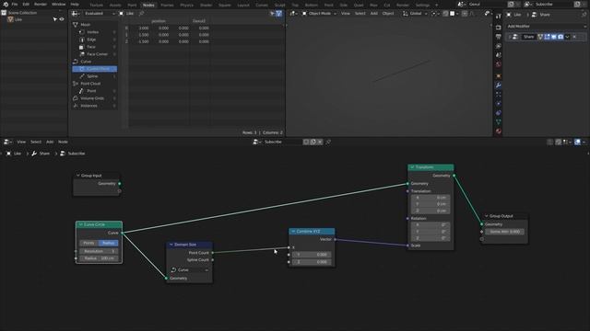
Task: Toggle node editor overlays button
Action: pos(577,142)
